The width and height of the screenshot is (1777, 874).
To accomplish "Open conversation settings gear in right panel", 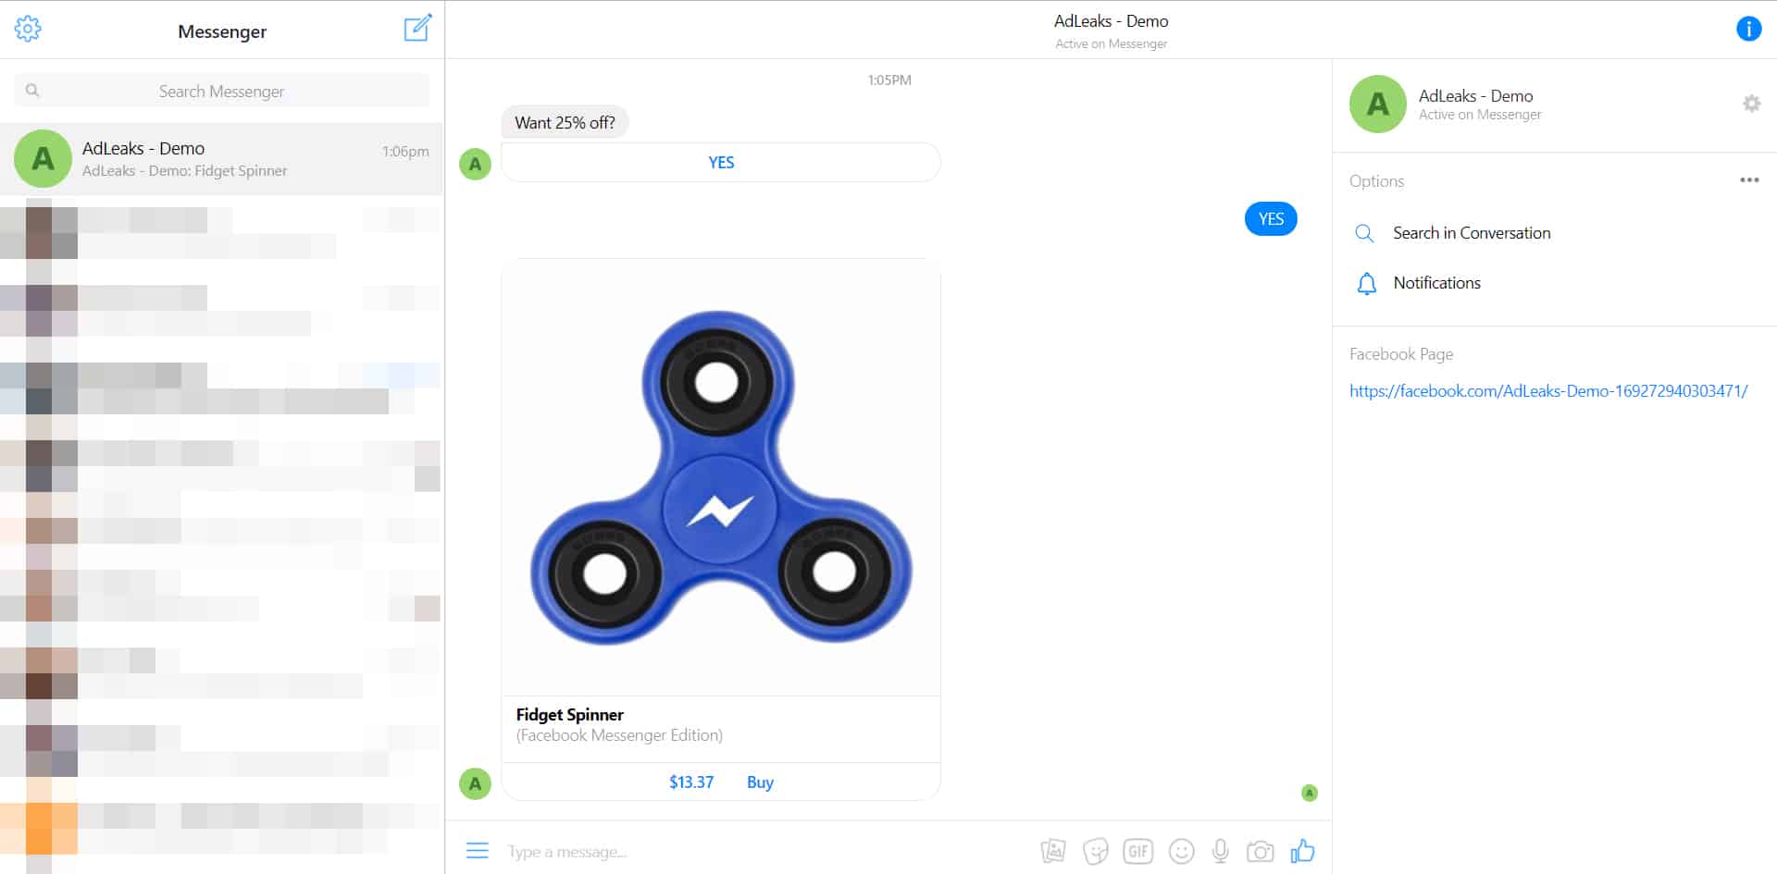I will pyautogui.click(x=1751, y=104).
